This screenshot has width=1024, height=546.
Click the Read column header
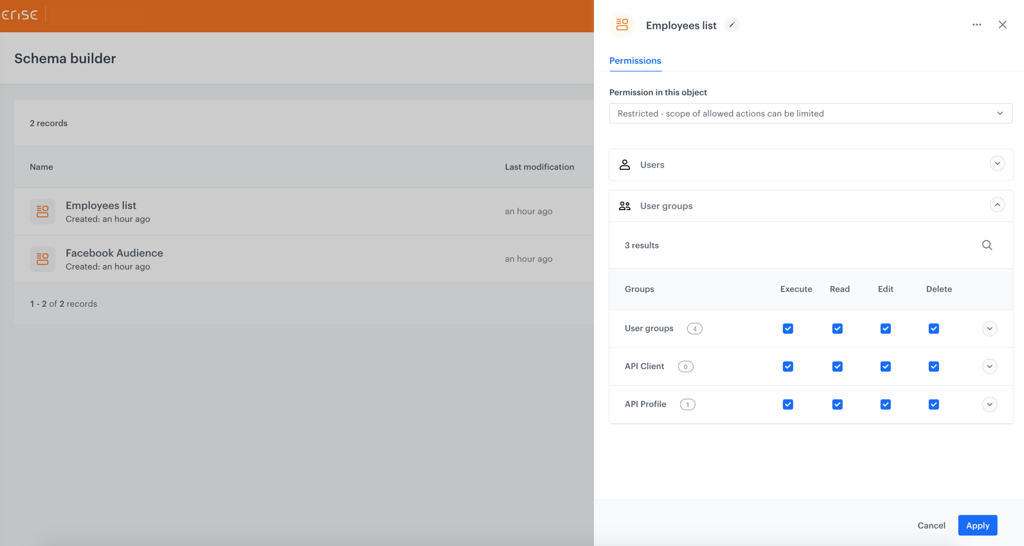pos(840,289)
